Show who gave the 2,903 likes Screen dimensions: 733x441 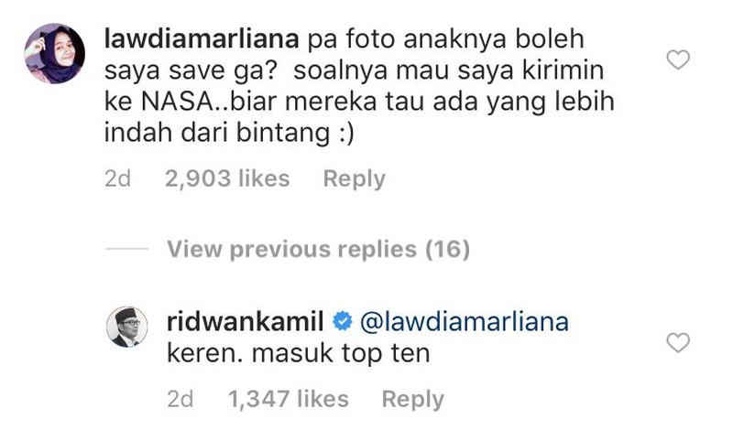(227, 178)
